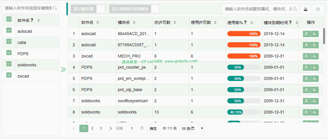Click magnifier icon in top-right search box
Viewport: 328px width, 139px height.
click(x=295, y=9)
